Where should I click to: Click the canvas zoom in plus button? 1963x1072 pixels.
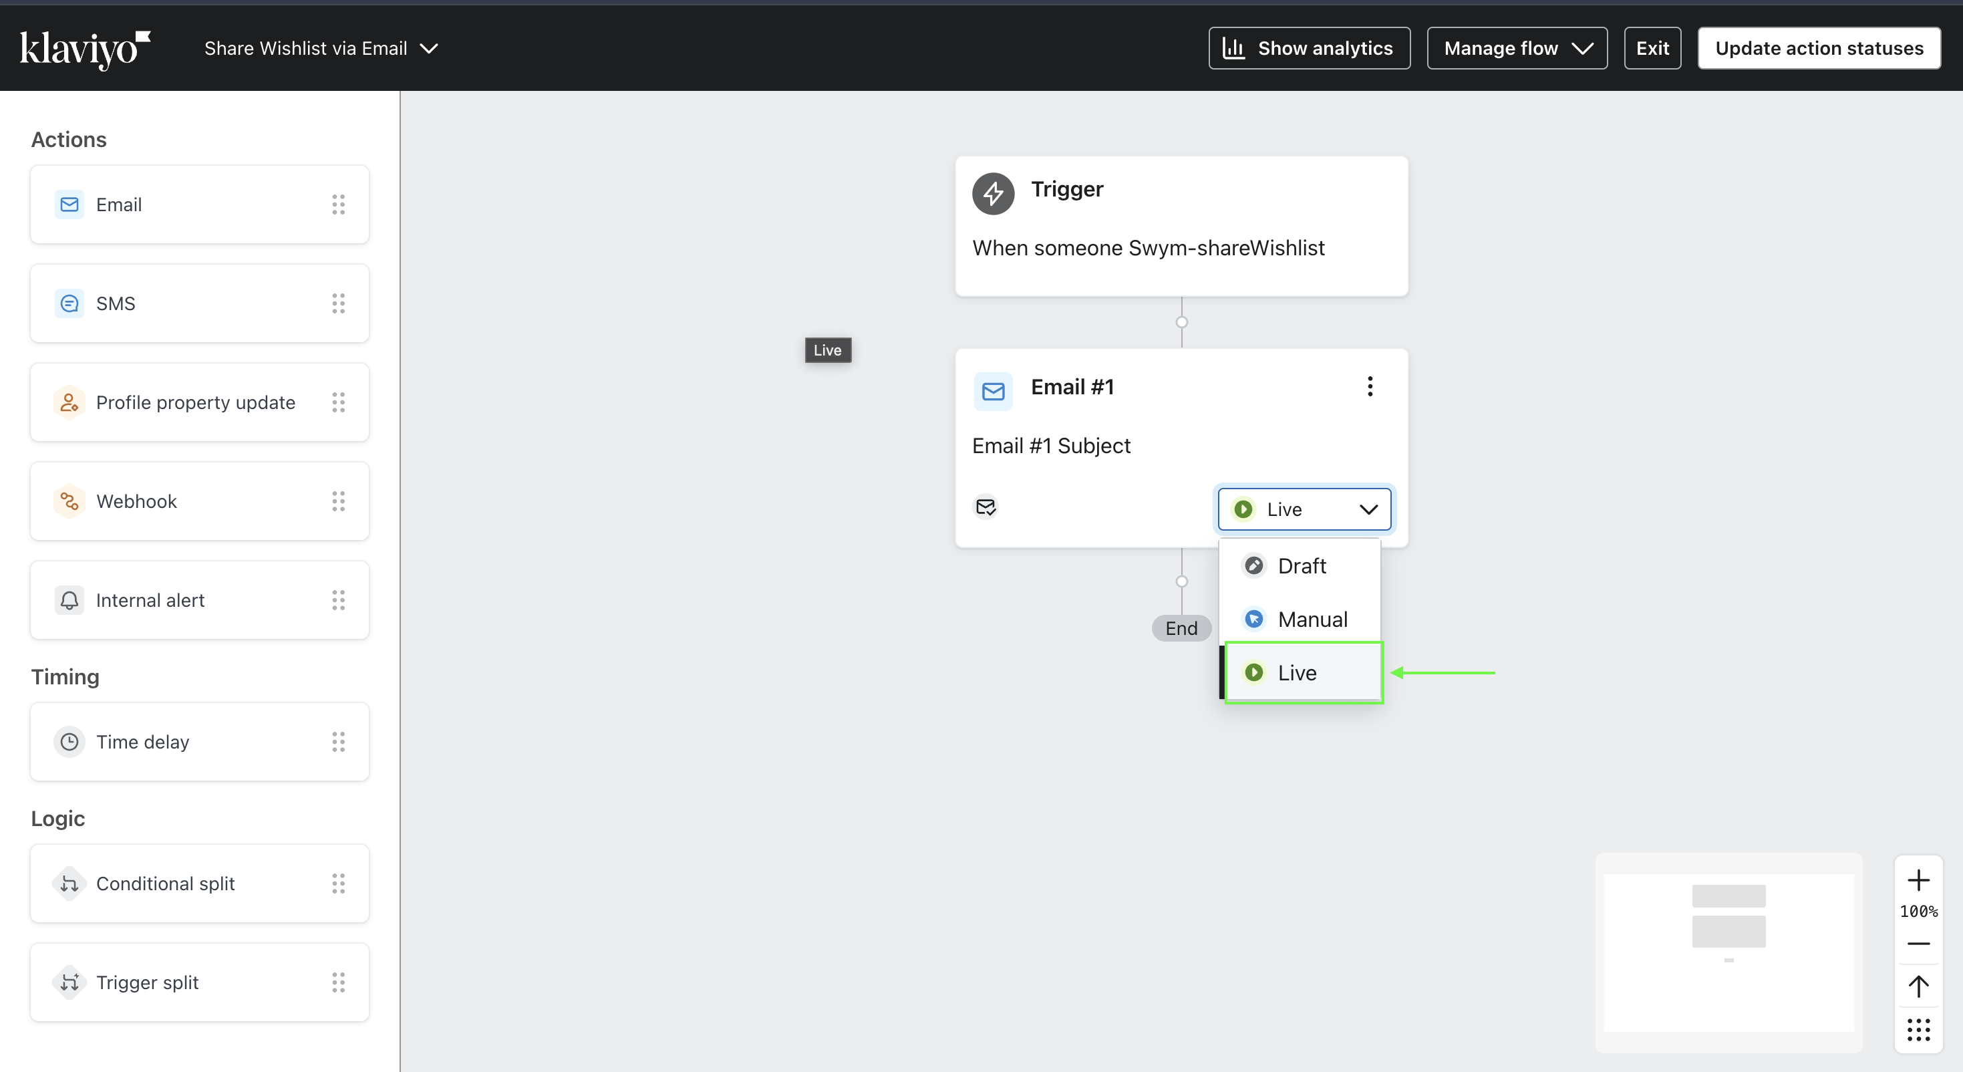click(1918, 881)
